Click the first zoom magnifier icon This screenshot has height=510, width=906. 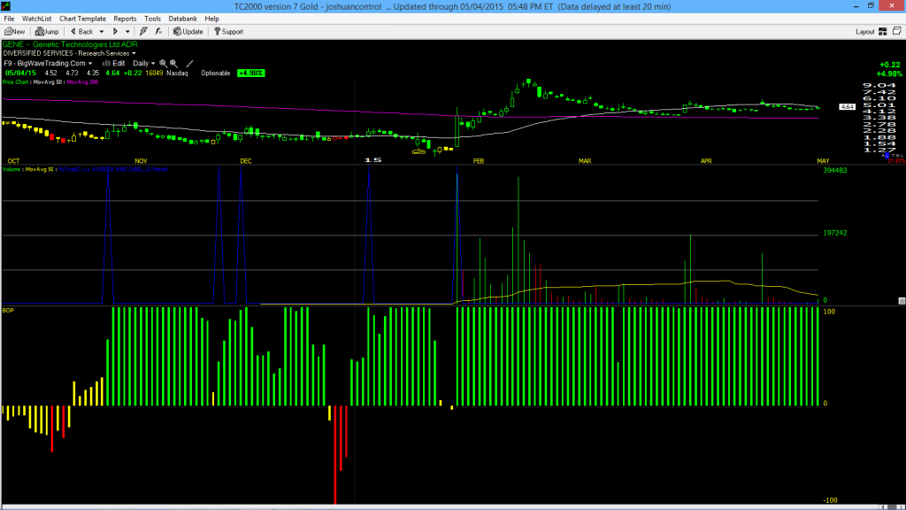164,63
